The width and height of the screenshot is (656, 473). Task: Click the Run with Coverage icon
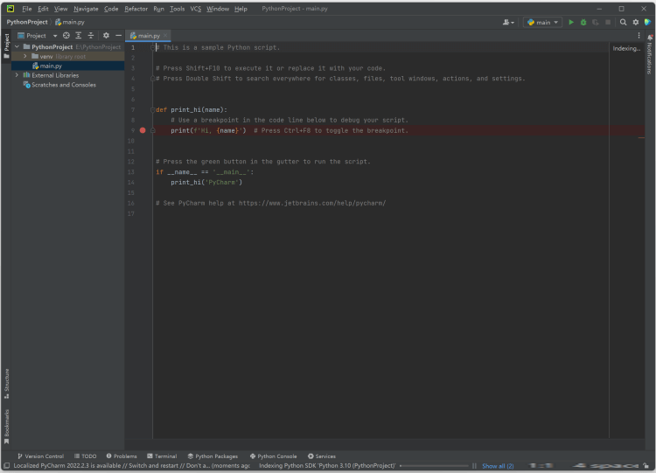(596, 22)
